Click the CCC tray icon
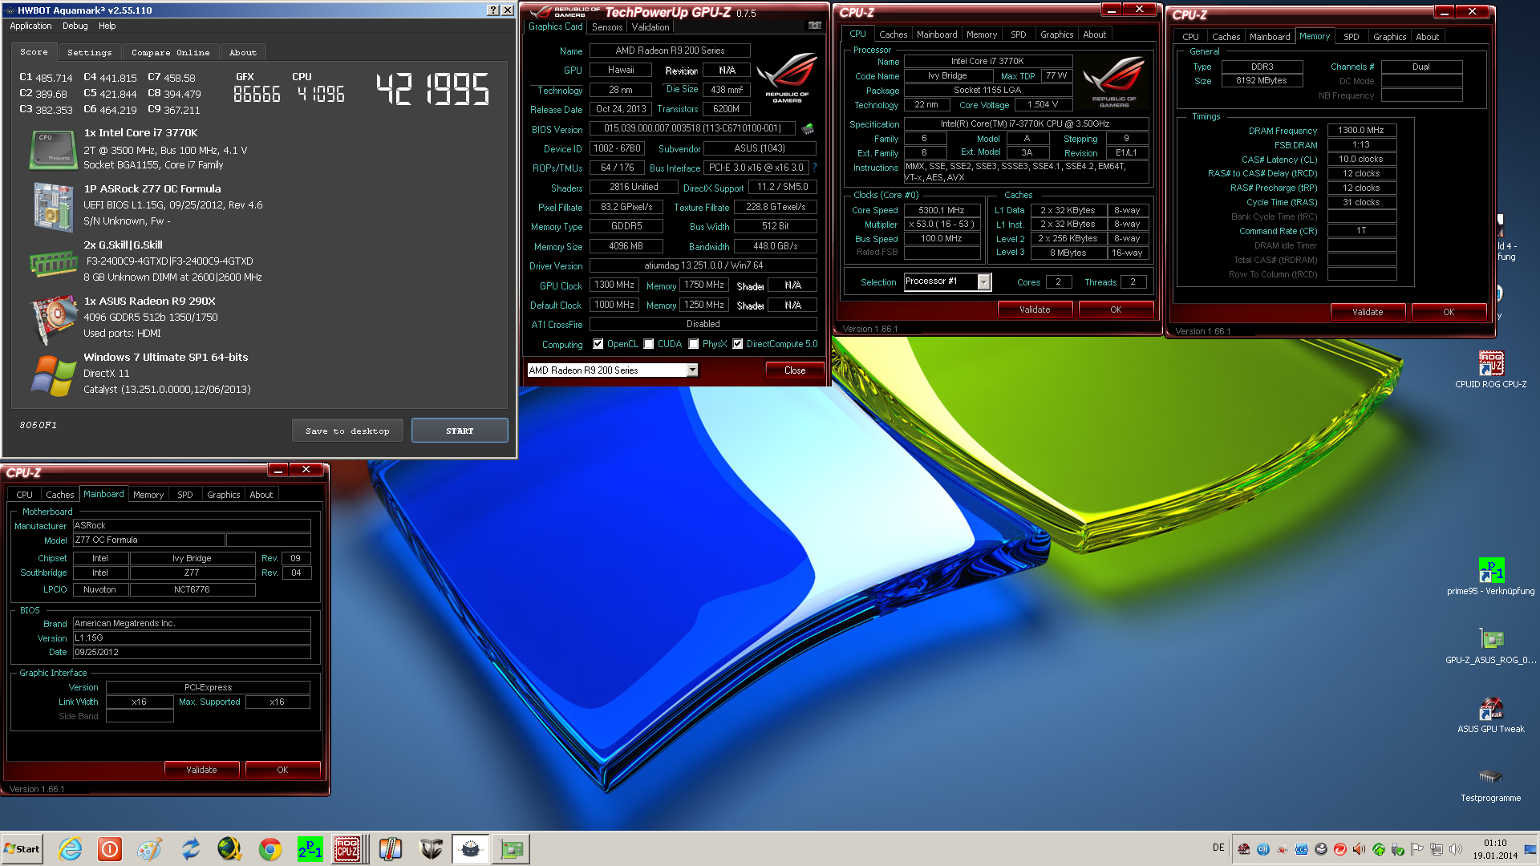The image size is (1540, 866). coord(1301,849)
